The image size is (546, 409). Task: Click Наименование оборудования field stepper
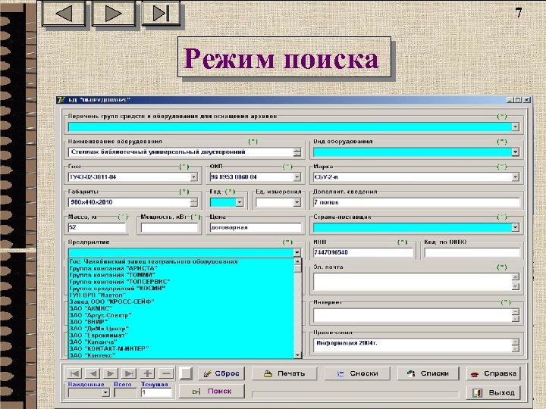pyautogui.click(x=297, y=152)
